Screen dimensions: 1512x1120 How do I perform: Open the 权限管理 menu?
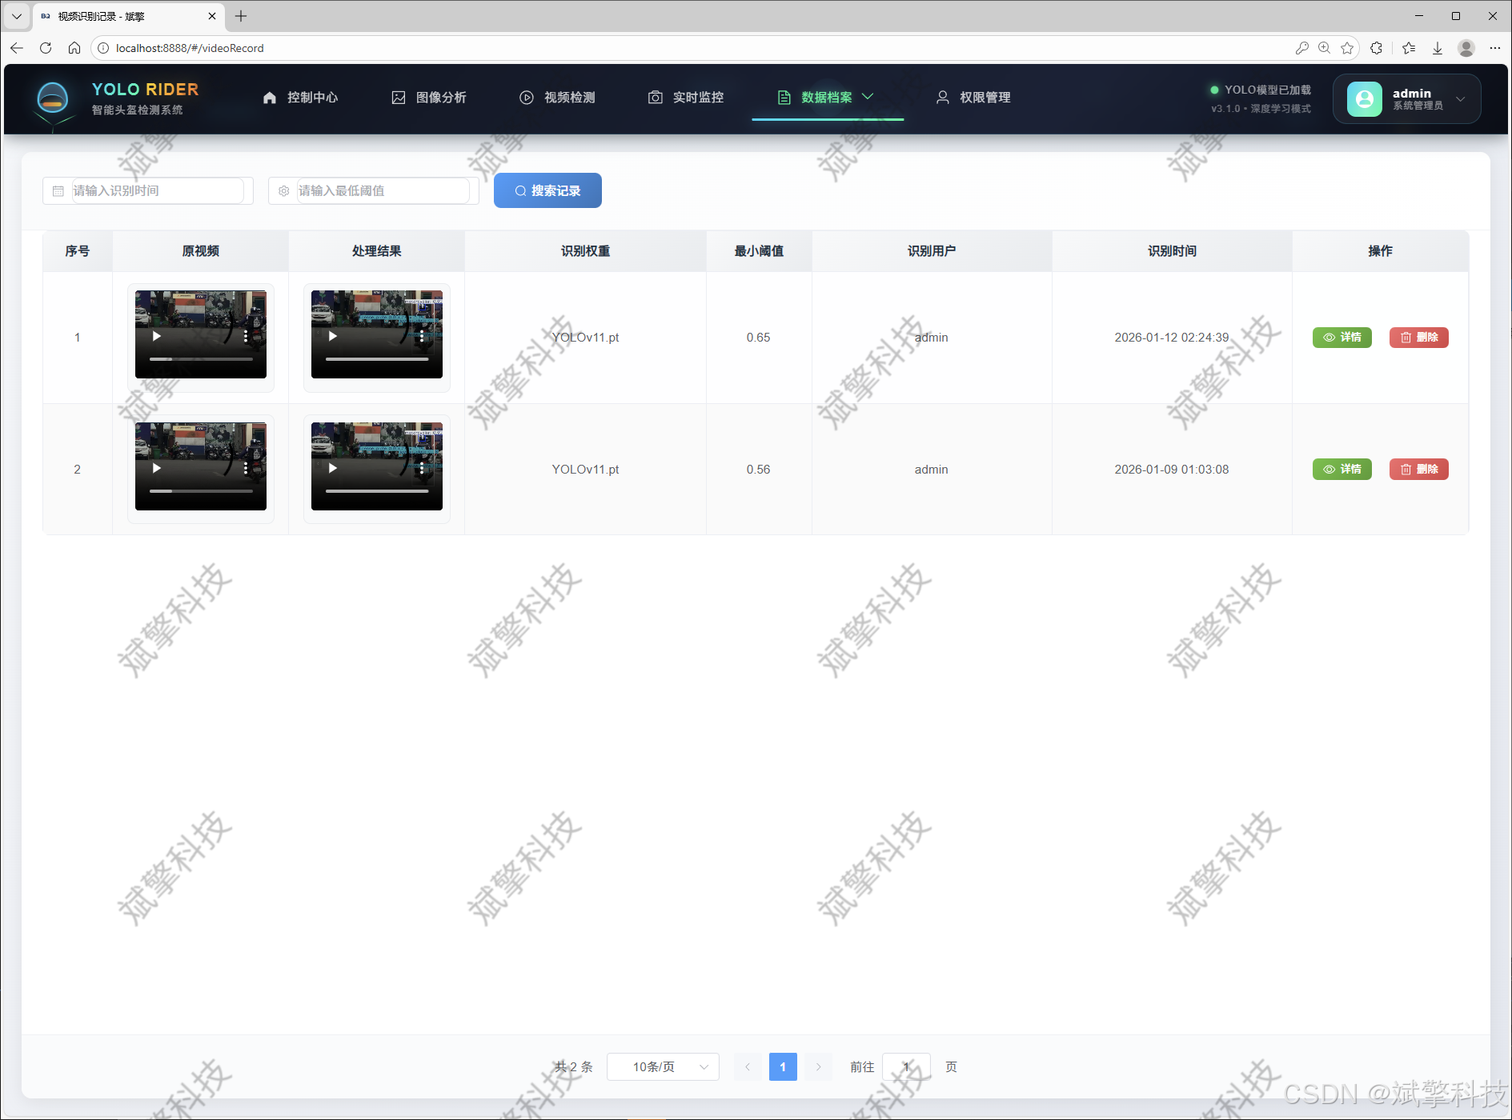973,98
